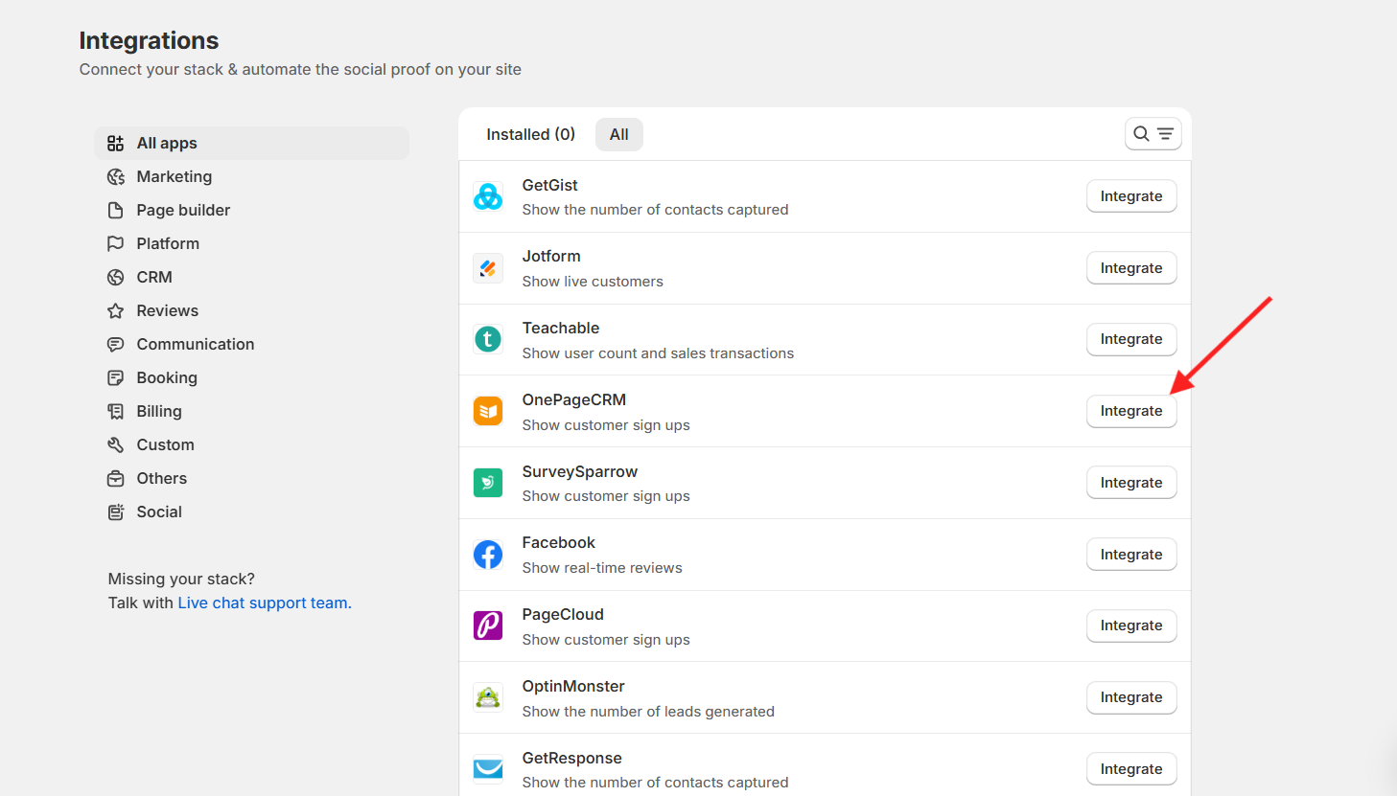Click the Integrations page heading
Image resolution: width=1397 pixels, height=796 pixels.
[149, 40]
